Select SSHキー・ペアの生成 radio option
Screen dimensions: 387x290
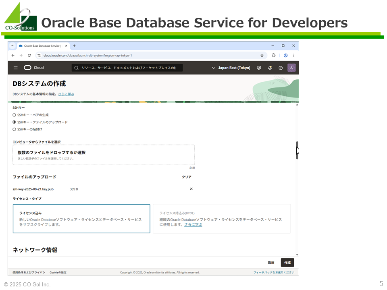pyautogui.click(x=15, y=115)
